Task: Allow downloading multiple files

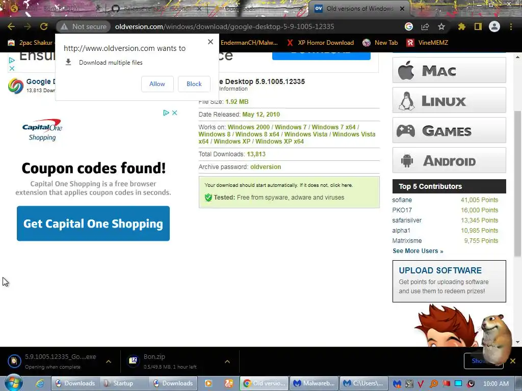Action: tap(157, 84)
